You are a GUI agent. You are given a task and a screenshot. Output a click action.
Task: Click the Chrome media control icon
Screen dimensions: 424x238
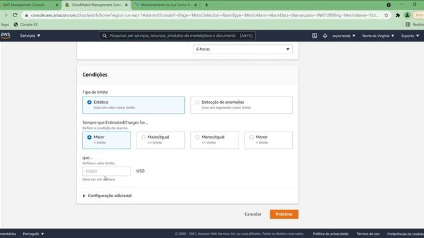point(389,5)
